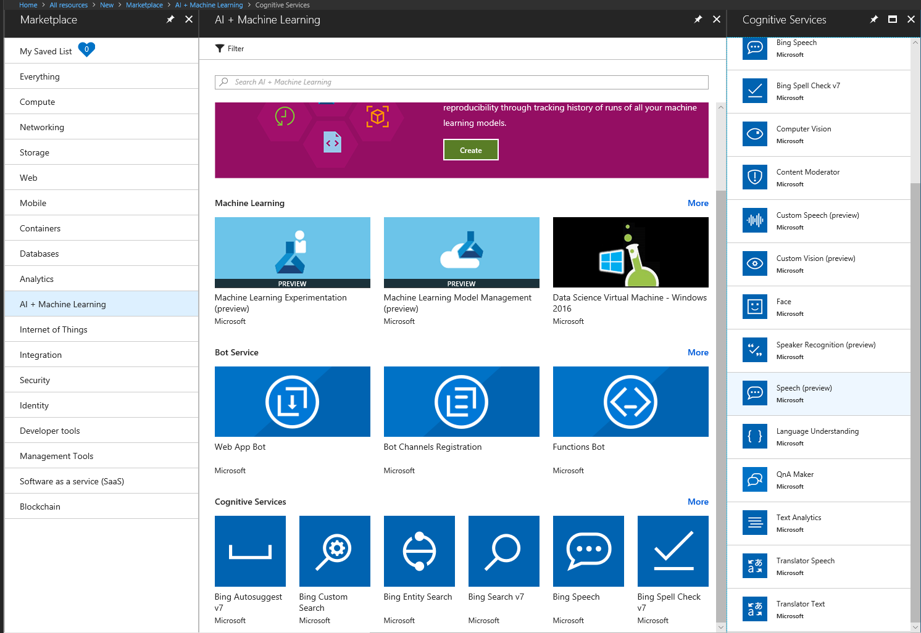Click More next to Machine Learning
This screenshot has width=921, height=633.
[x=698, y=203]
